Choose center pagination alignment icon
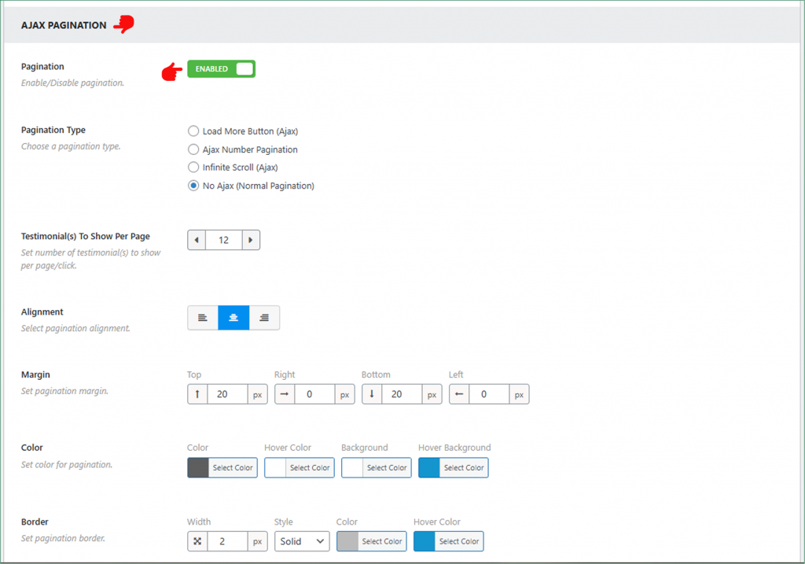The height and width of the screenshot is (564, 805). (x=233, y=318)
